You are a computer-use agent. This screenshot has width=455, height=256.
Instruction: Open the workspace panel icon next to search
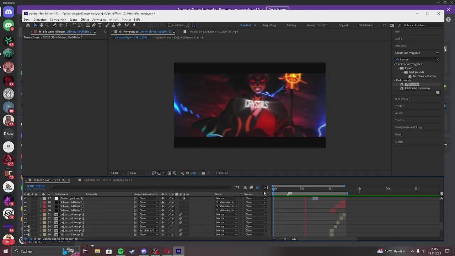(x=392, y=25)
